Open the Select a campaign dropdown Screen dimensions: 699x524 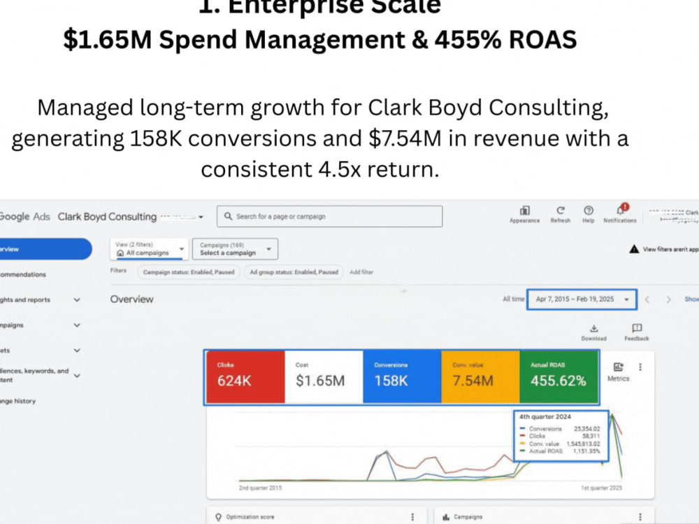[236, 249]
